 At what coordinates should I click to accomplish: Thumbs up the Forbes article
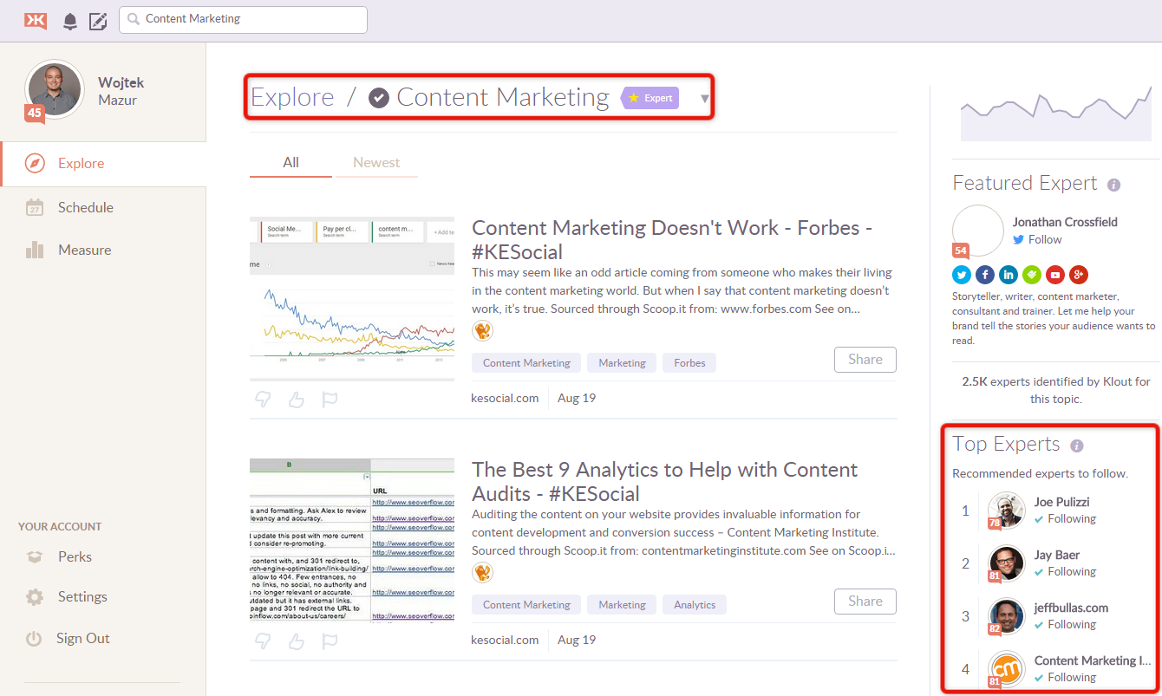tap(296, 400)
